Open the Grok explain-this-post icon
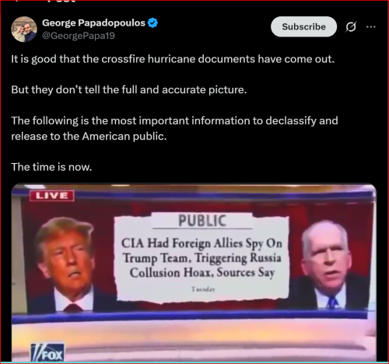 coord(351,26)
